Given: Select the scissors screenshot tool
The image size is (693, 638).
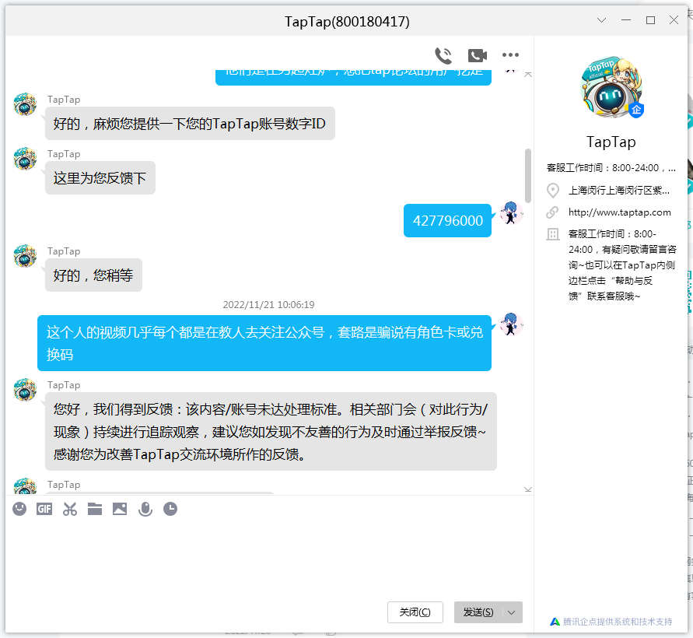Looking at the screenshot, I should 70,509.
